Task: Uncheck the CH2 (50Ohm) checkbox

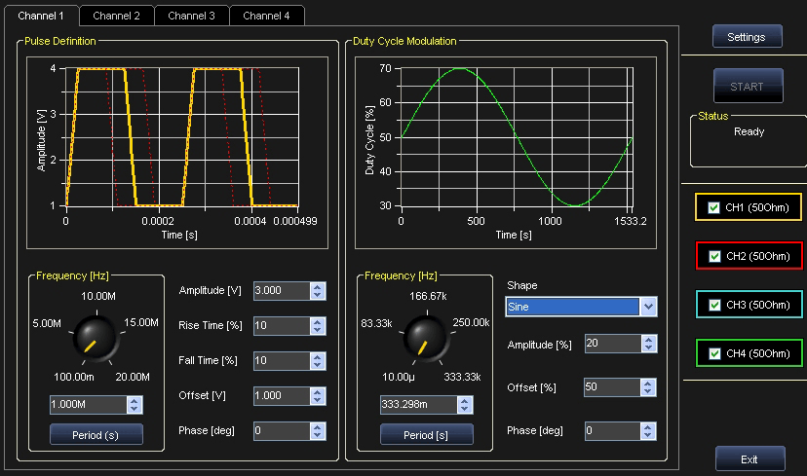Action: coord(714,256)
